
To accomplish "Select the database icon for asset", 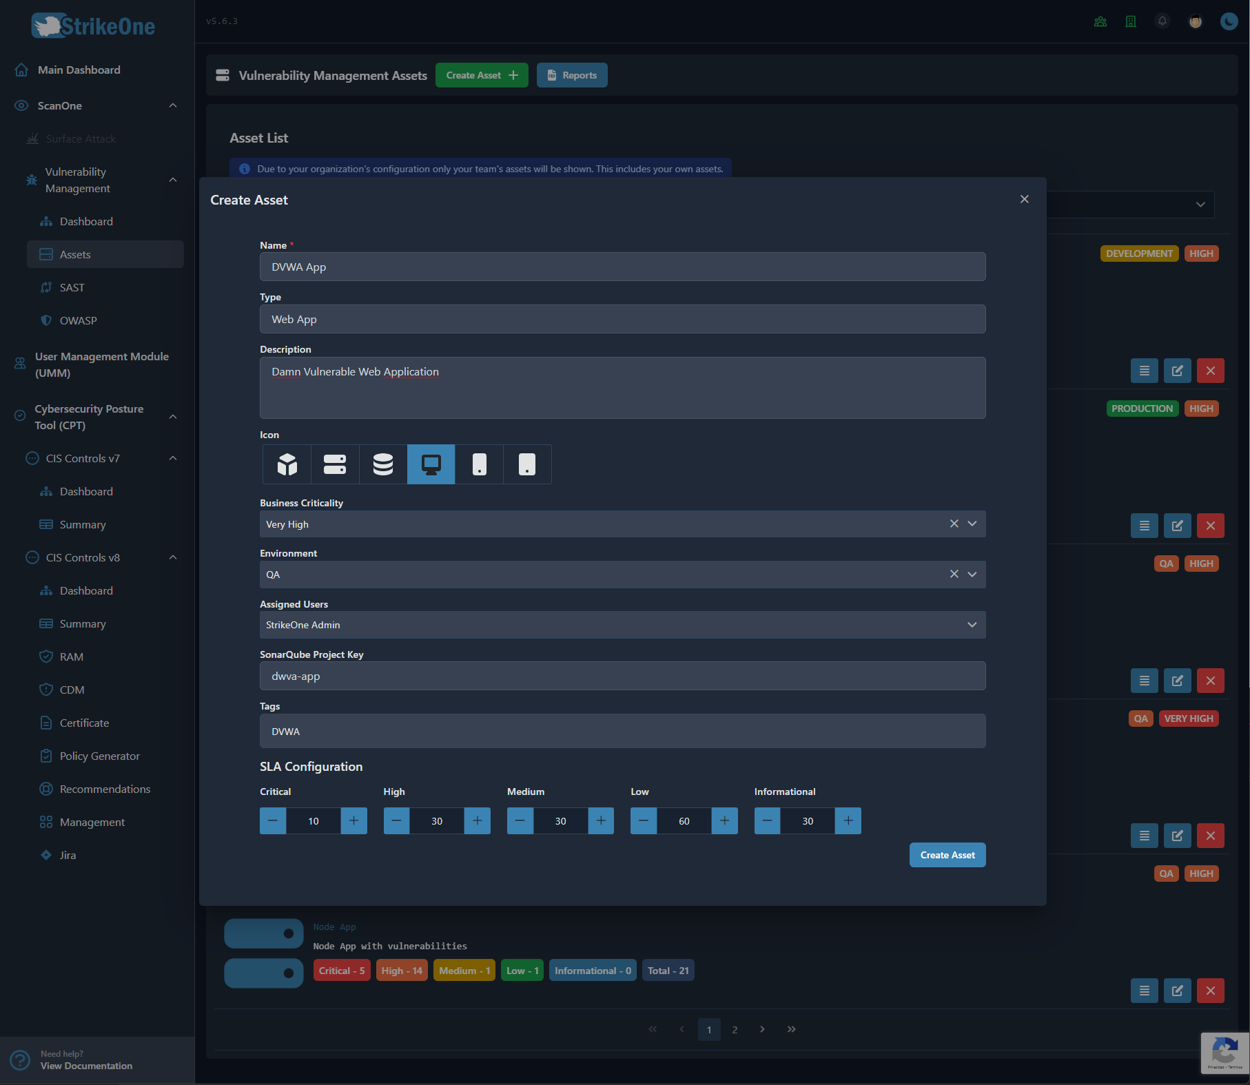I will pyautogui.click(x=383, y=464).
